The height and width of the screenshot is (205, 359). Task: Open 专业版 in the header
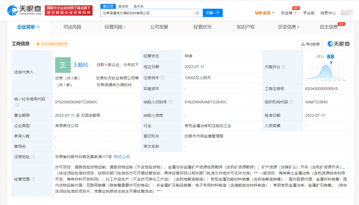coord(309,13)
